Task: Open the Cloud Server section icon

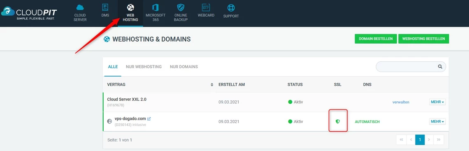Action: [80, 8]
